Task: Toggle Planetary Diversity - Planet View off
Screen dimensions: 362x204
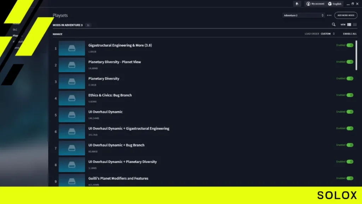Action: [x=350, y=62]
